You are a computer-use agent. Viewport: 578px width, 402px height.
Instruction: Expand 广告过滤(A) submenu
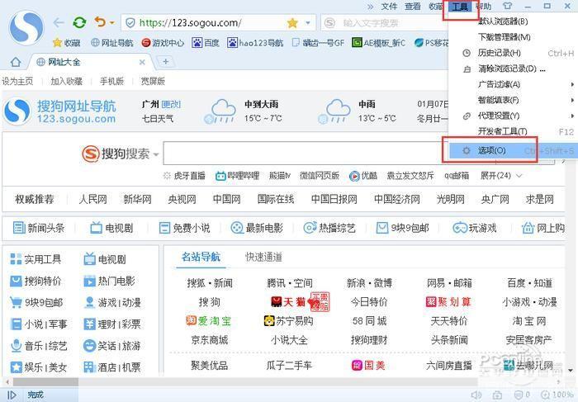click(513, 84)
